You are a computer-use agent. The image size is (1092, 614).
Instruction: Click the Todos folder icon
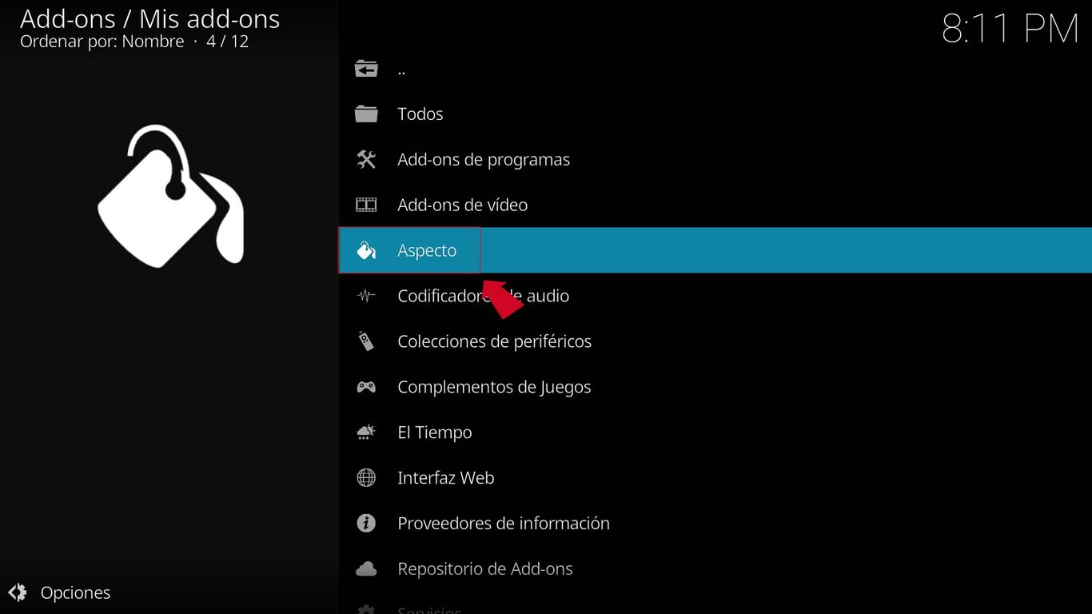(x=366, y=114)
